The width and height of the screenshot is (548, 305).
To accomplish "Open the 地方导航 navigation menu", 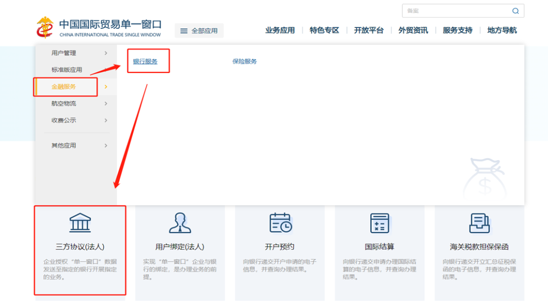I will tap(502, 30).
